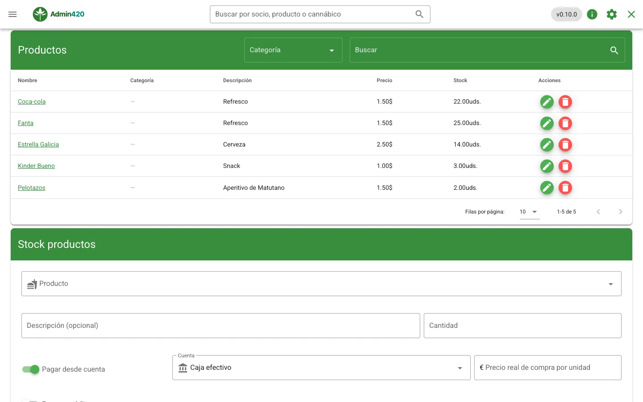Screen dimensions: 643x402
Task: Open the Cuenta Caja efectivo dropdown
Action: point(321,368)
